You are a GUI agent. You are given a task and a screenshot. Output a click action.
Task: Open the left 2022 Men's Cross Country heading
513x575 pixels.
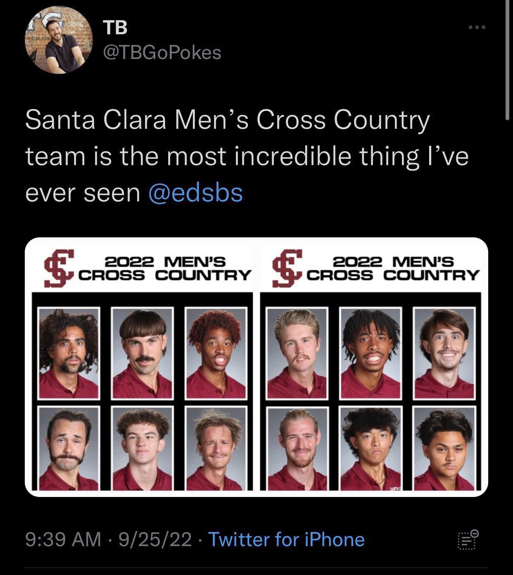tap(165, 268)
